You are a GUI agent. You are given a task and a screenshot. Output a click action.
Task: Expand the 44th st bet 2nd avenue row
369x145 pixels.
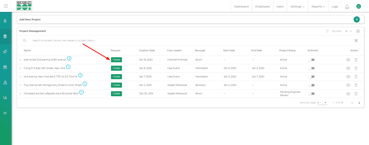(x=21, y=60)
